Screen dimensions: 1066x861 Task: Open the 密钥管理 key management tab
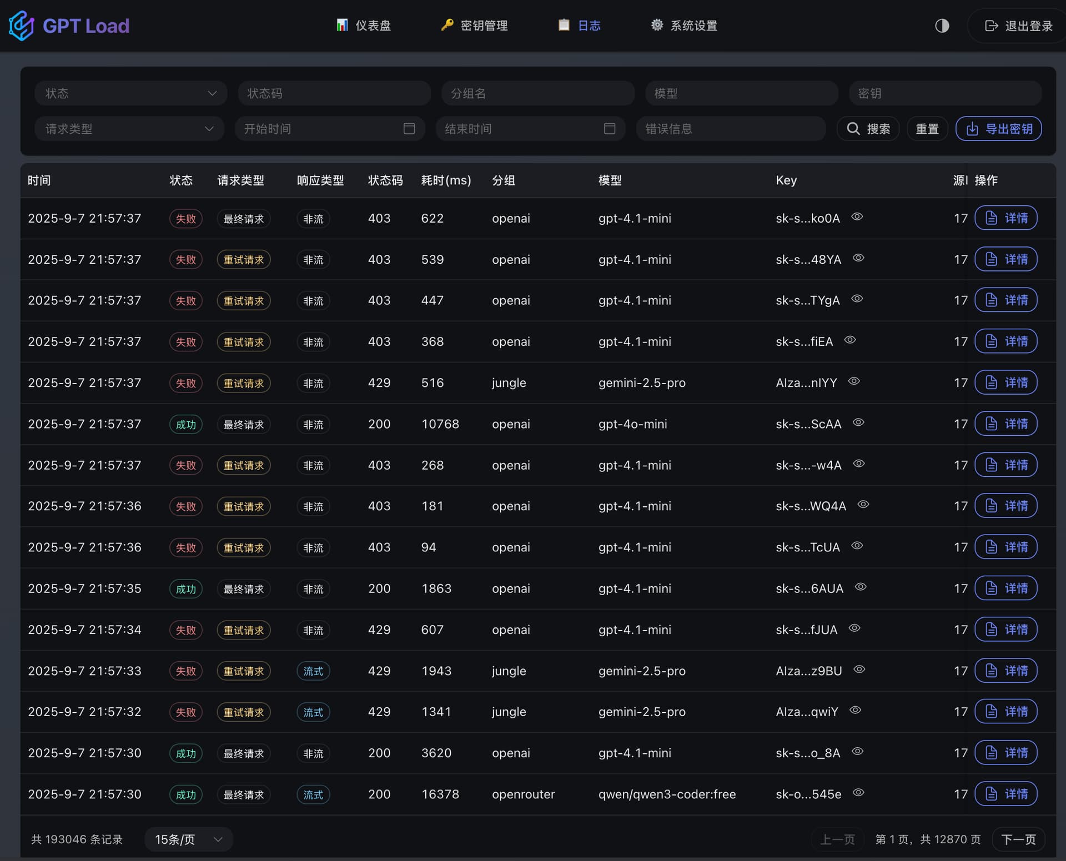[475, 26]
